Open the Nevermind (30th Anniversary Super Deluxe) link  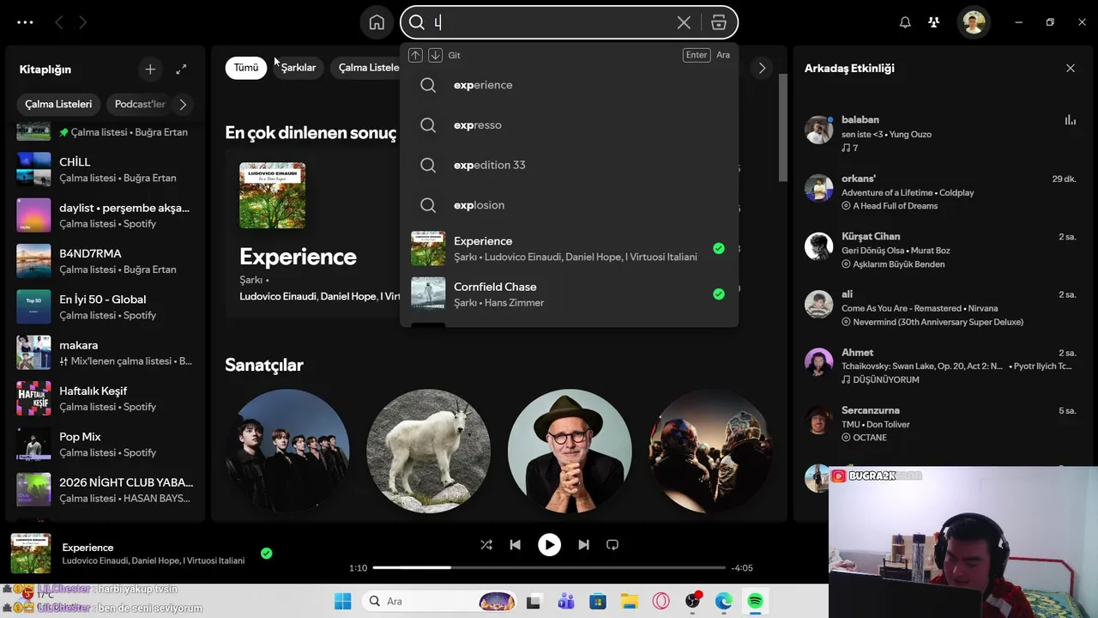pos(937,322)
